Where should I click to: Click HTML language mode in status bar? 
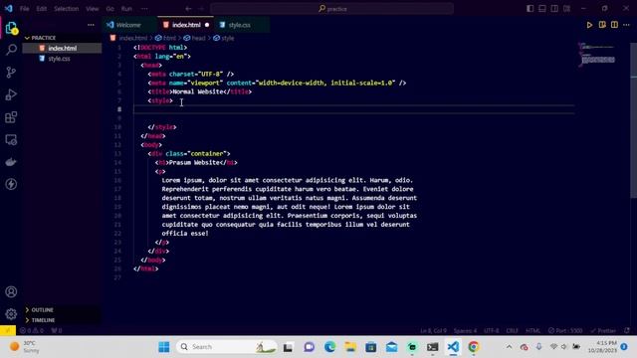pyautogui.click(x=533, y=330)
